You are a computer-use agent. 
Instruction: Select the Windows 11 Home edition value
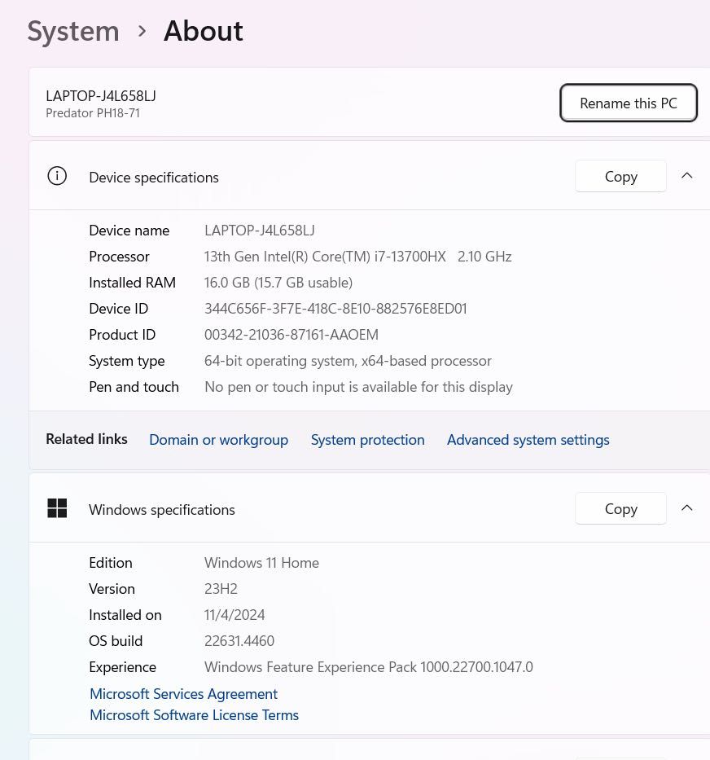261,563
